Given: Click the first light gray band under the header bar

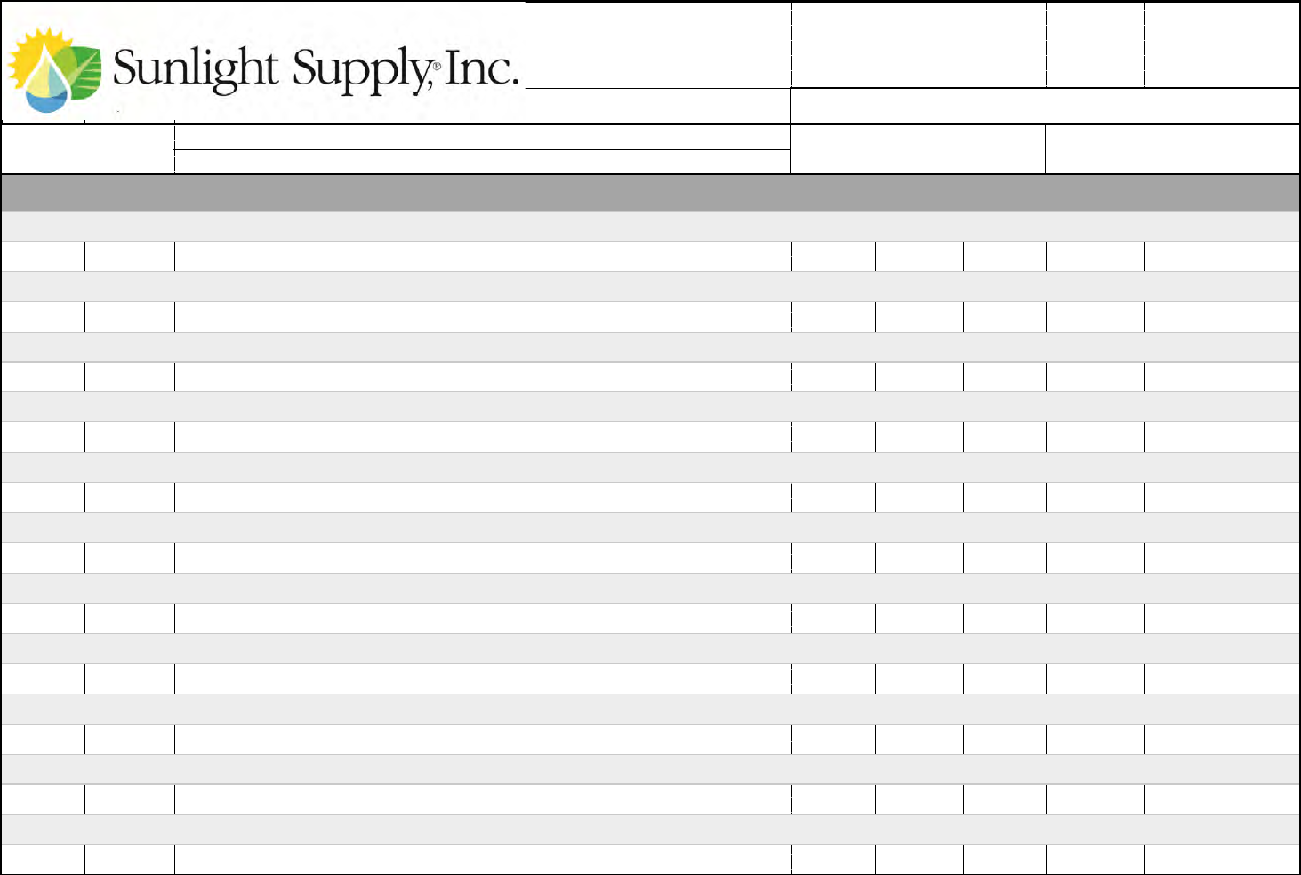Looking at the screenshot, I should [x=650, y=226].
